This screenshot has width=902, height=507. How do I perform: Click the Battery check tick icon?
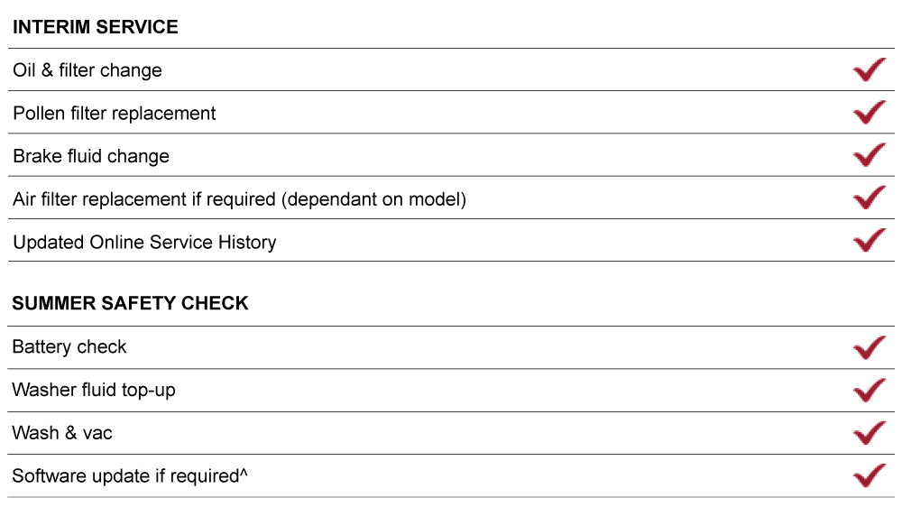point(869,347)
